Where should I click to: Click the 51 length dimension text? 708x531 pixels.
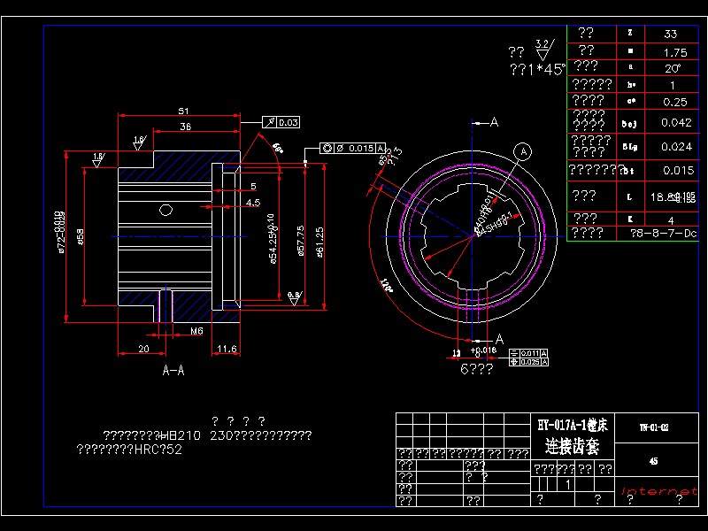(x=183, y=111)
